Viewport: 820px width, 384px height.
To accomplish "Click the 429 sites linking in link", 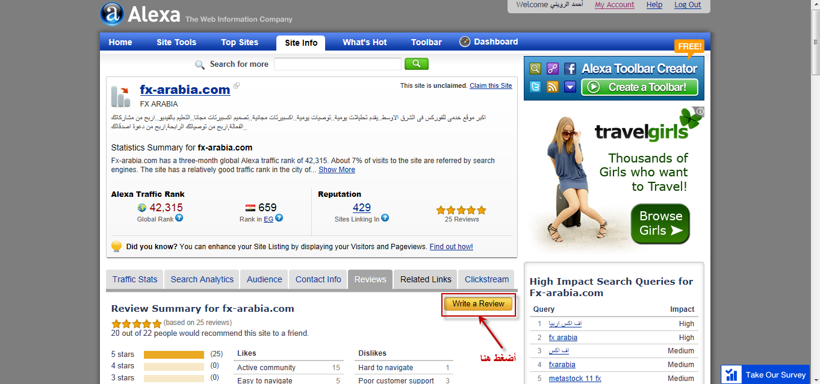I will pos(362,208).
